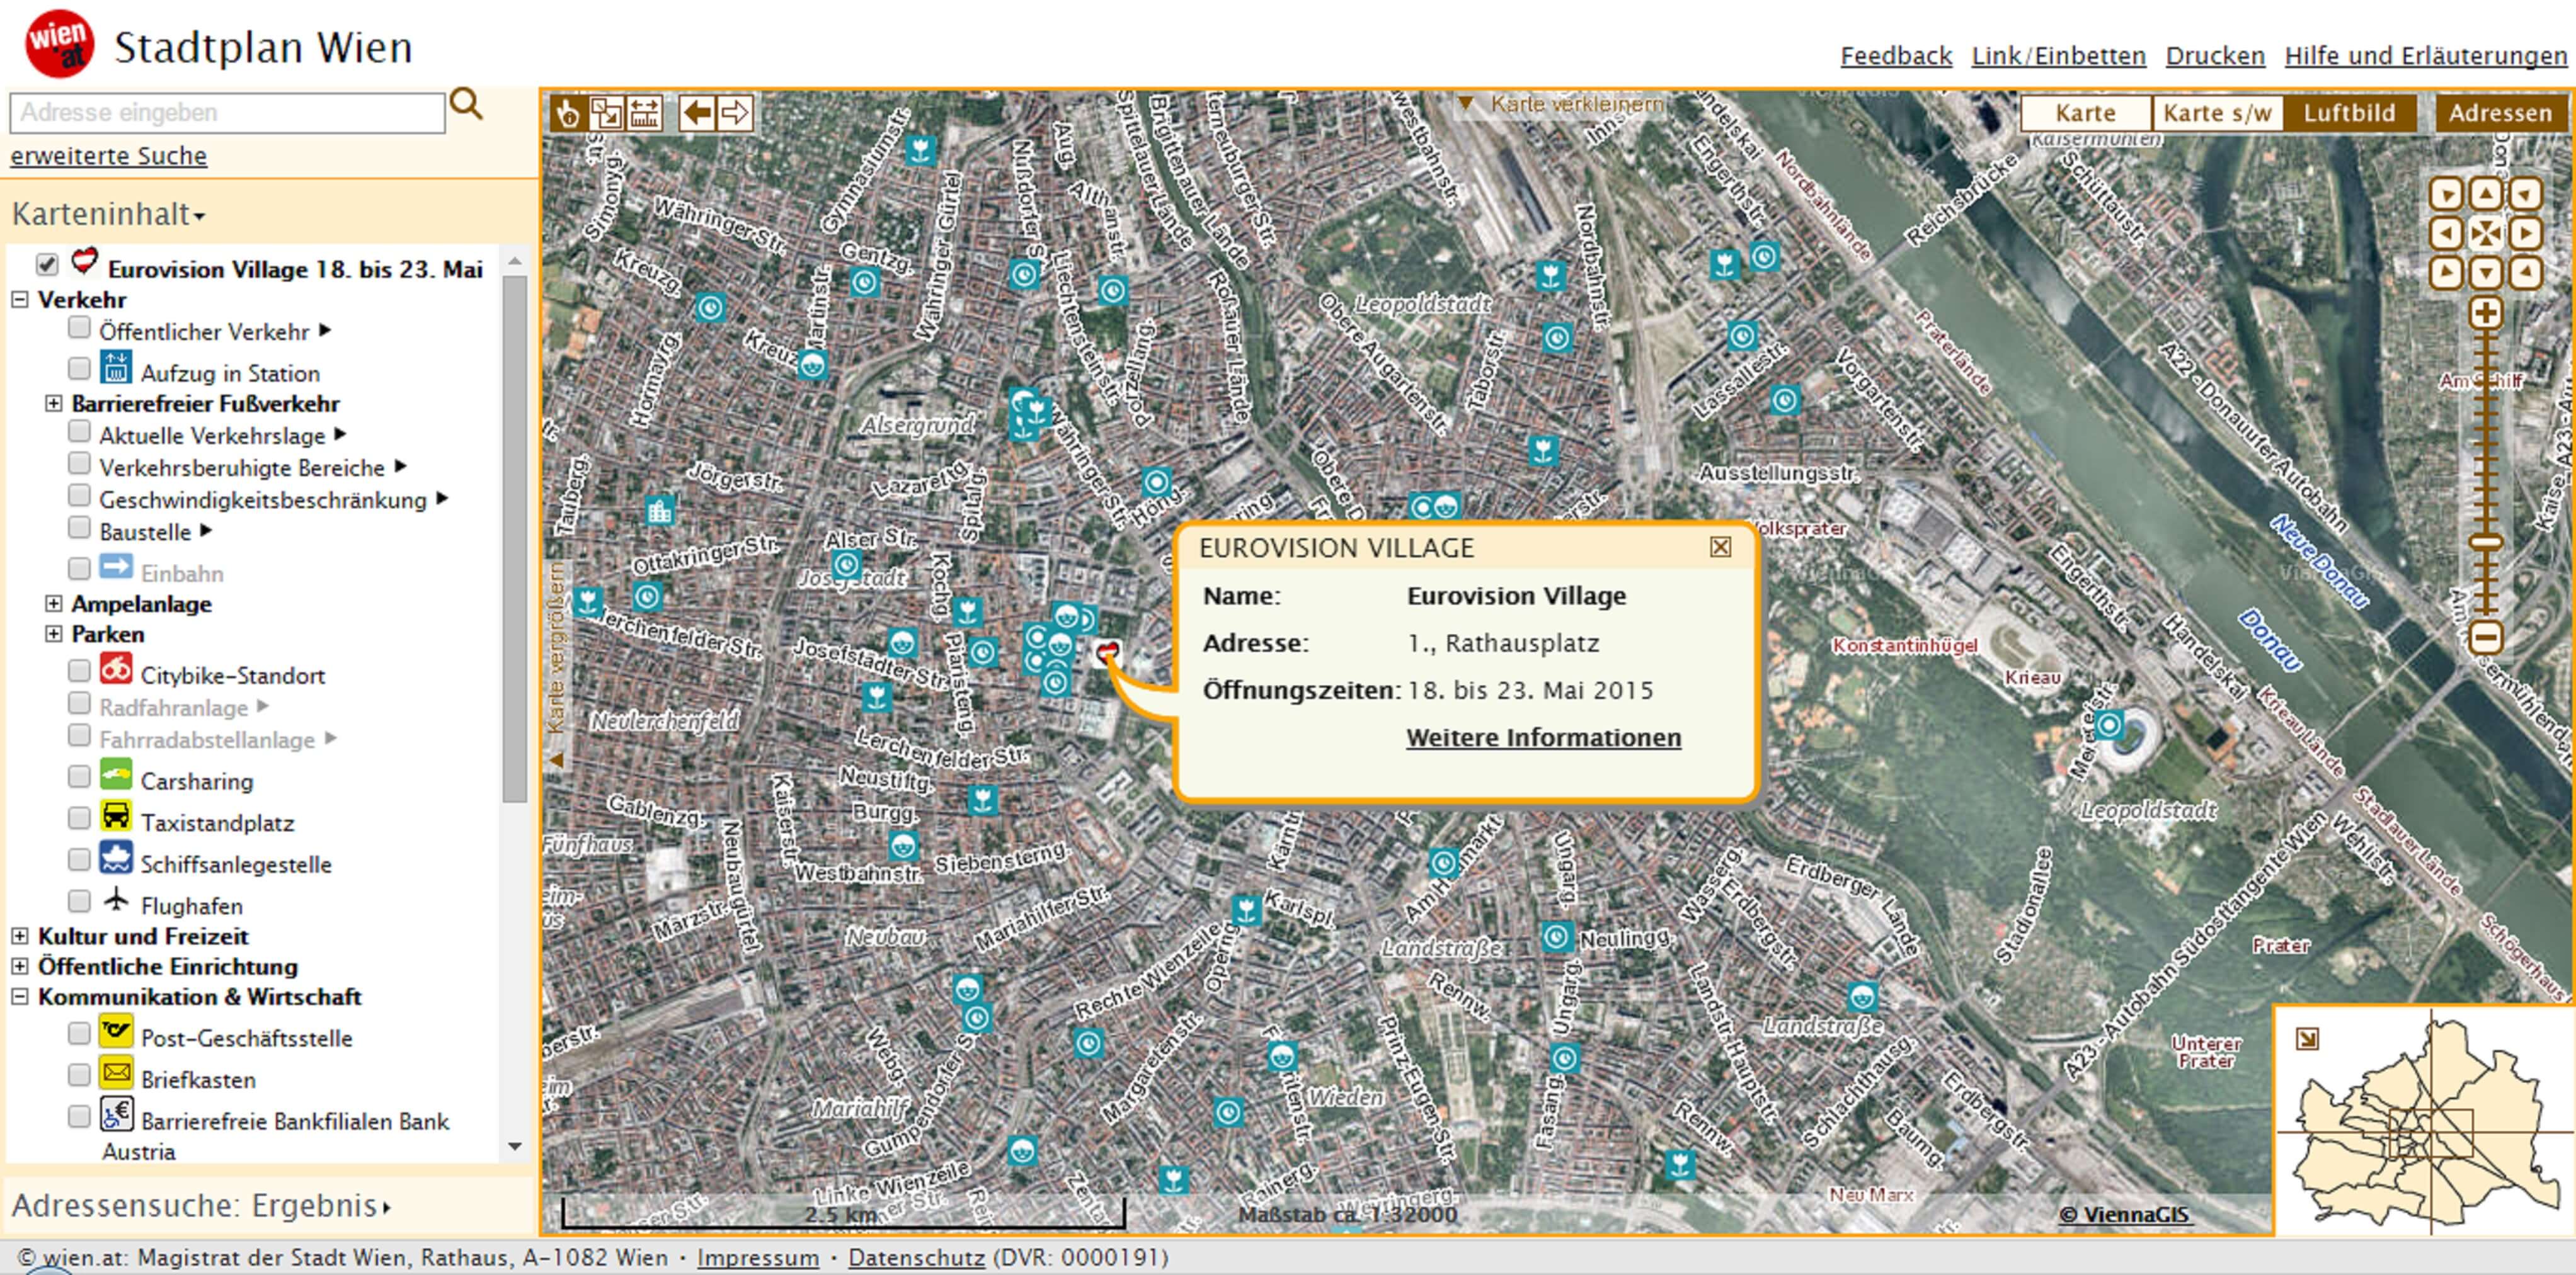Focus the Adresse eingeben search field
Screen dimensions: 2576x1275
227,112
